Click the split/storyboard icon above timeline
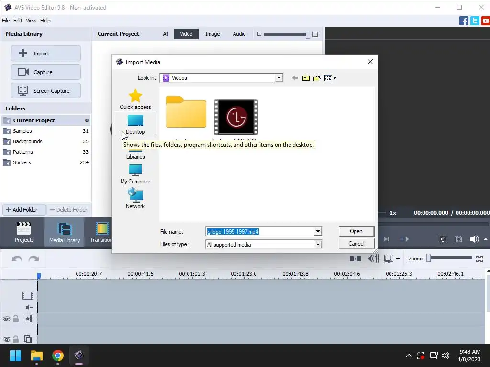 [x=356, y=259]
